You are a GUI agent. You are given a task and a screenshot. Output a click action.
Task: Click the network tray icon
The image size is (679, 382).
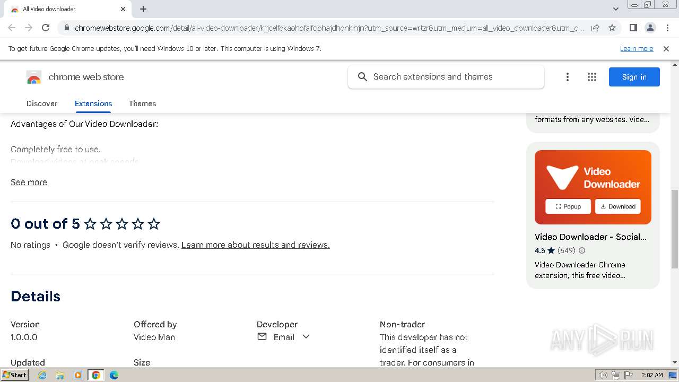tap(616, 375)
